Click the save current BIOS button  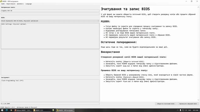[x=166, y=104]
